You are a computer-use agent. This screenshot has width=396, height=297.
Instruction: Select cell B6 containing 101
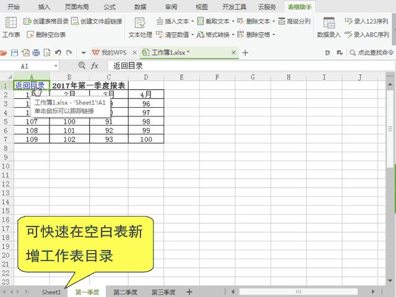[69, 131]
